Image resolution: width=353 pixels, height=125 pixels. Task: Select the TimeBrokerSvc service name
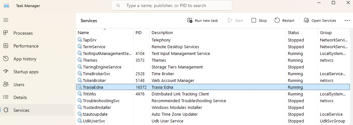(96, 74)
